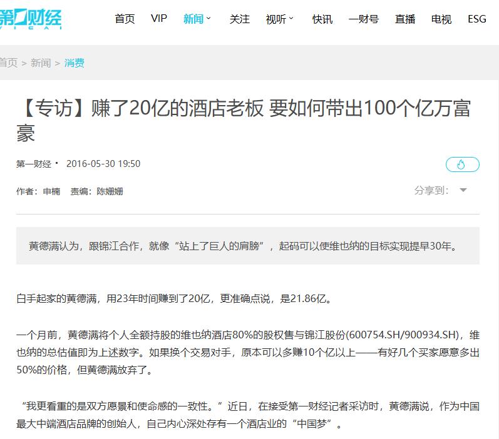The width and height of the screenshot is (499, 439).
Task: Open the ESG navigation item
Action: click(x=476, y=19)
